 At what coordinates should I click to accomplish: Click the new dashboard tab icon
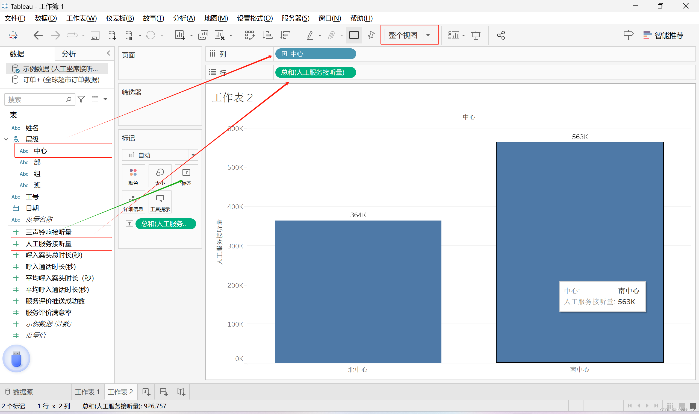click(x=164, y=392)
